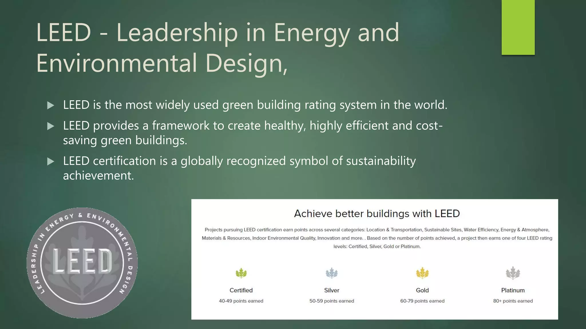Click the green Certified leaf icon
Screen dimensions: 586x329
(x=241, y=273)
